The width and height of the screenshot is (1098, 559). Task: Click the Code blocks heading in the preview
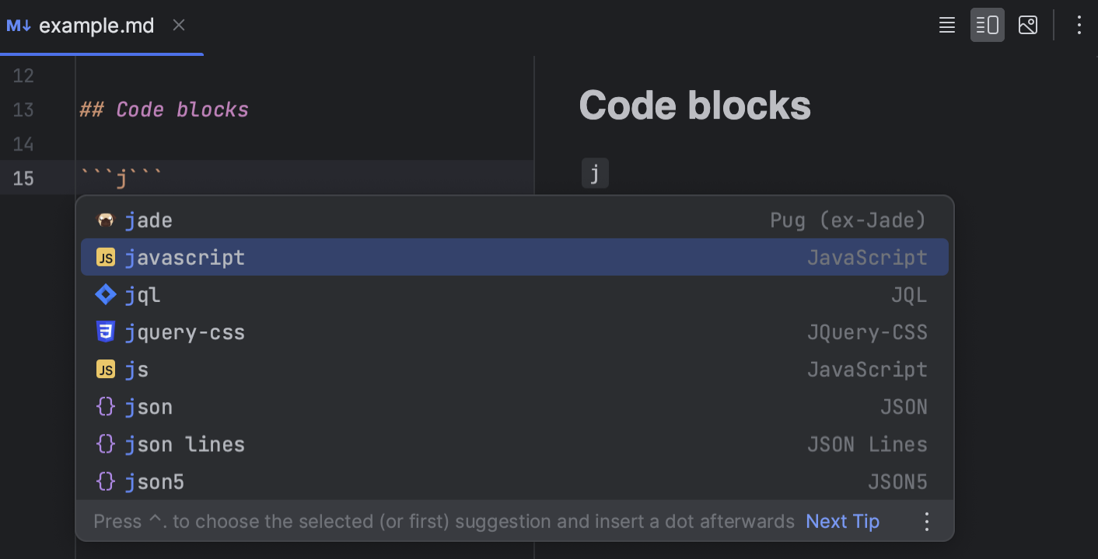[694, 105]
